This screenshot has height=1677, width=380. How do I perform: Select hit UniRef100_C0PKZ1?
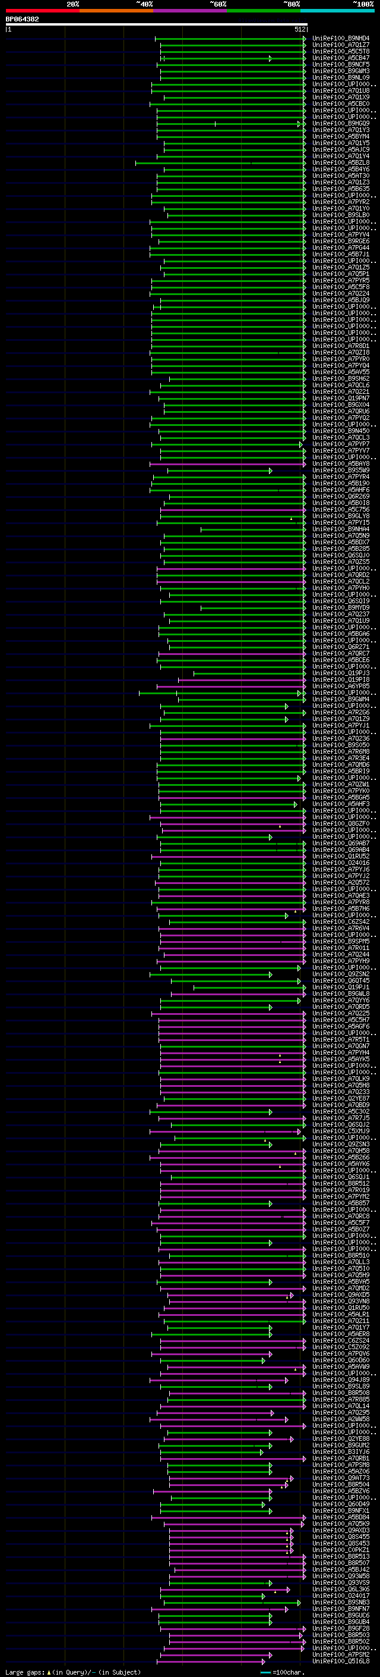click(x=341, y=1551)
